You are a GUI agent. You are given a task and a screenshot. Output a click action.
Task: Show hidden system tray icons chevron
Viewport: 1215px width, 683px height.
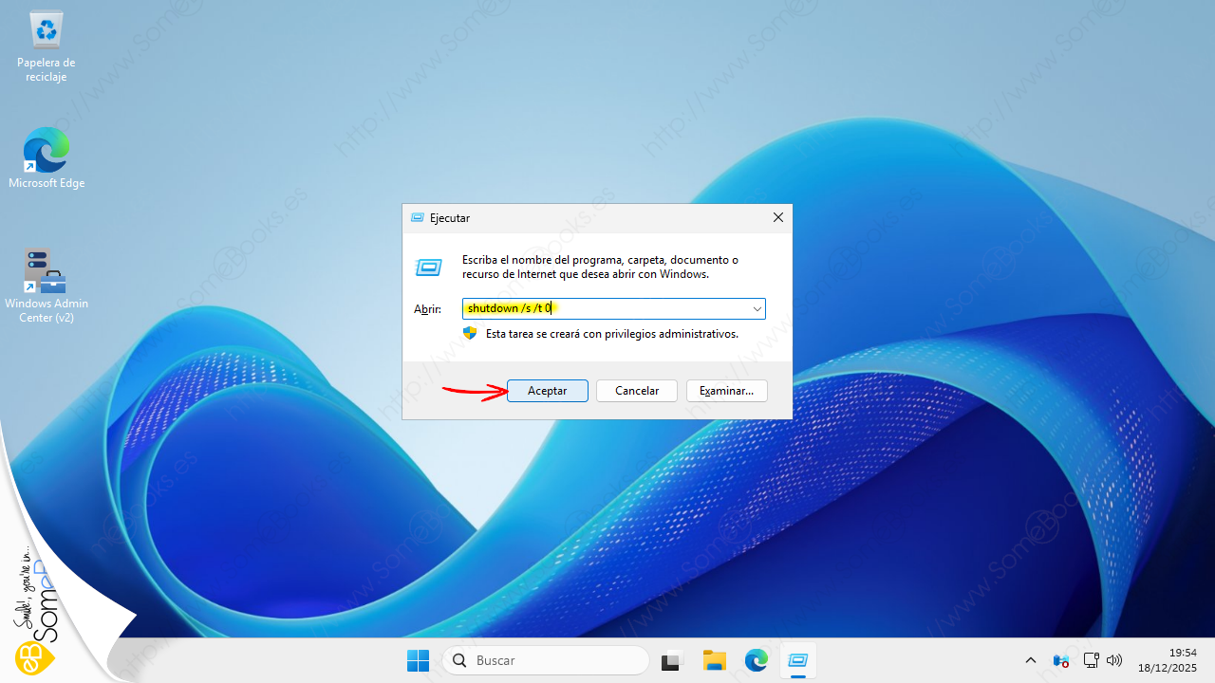coord(1031,660)
